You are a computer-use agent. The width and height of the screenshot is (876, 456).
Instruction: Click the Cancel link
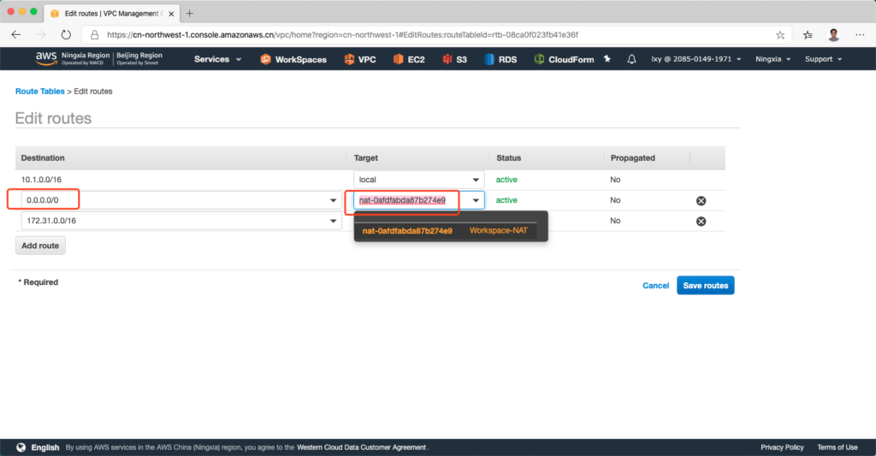click(655, 286)
